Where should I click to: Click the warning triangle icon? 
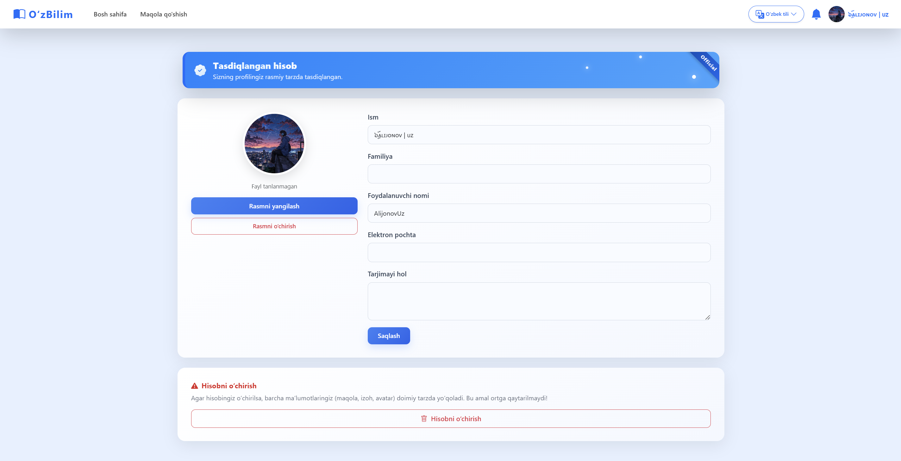tap(194, 386)
